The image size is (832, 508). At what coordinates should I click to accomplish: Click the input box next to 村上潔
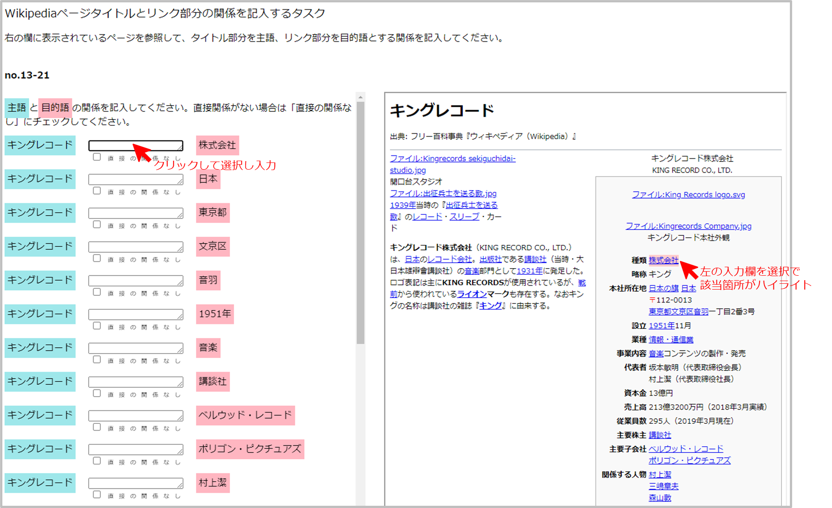click(x=135, y=483)
